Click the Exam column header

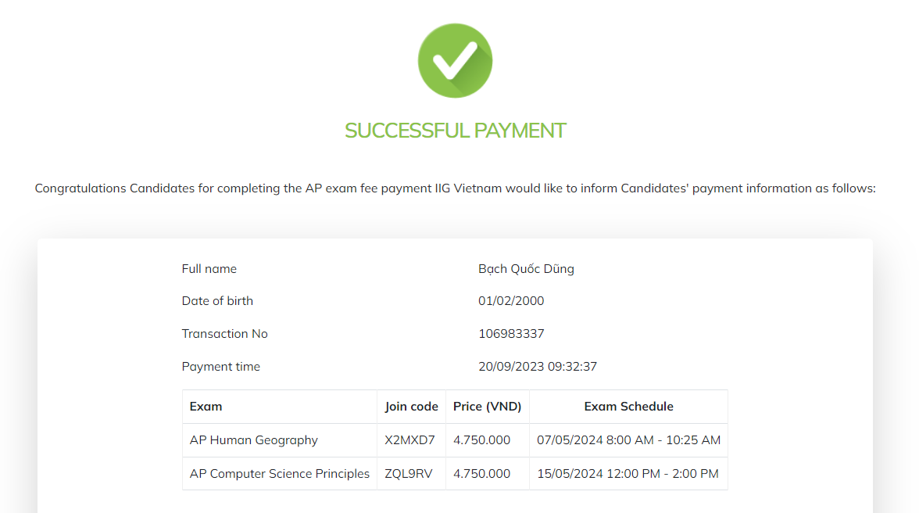click(206, 407)
